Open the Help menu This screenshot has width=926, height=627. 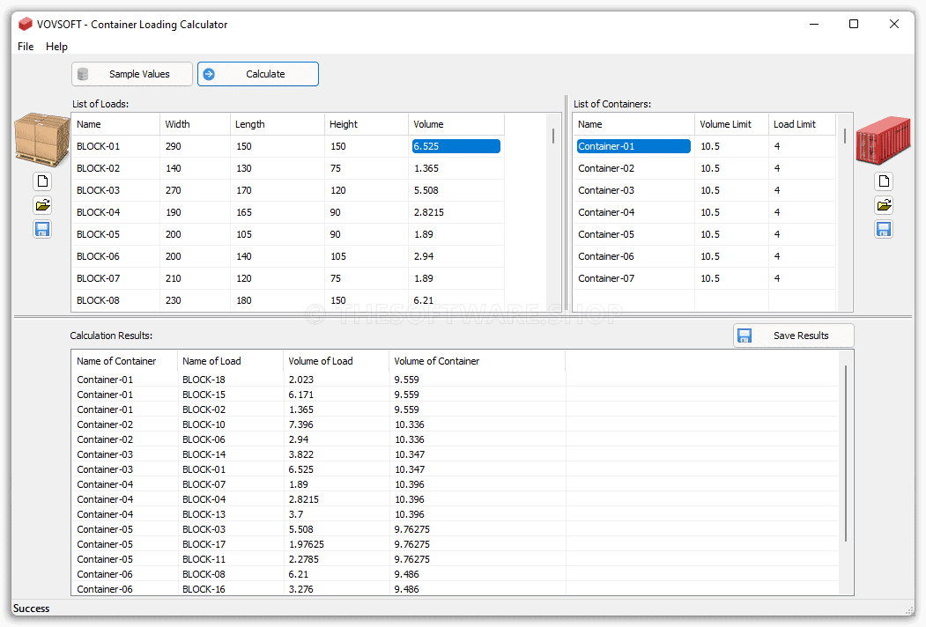[56, 47]
